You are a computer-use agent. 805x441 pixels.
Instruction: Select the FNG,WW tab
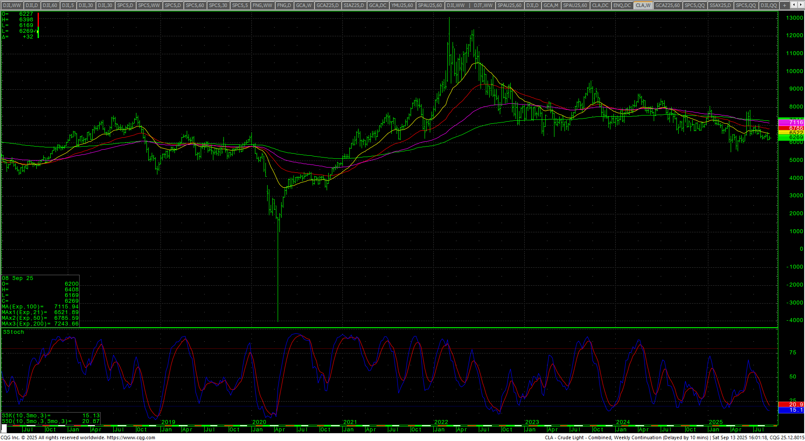pos(262,5)
